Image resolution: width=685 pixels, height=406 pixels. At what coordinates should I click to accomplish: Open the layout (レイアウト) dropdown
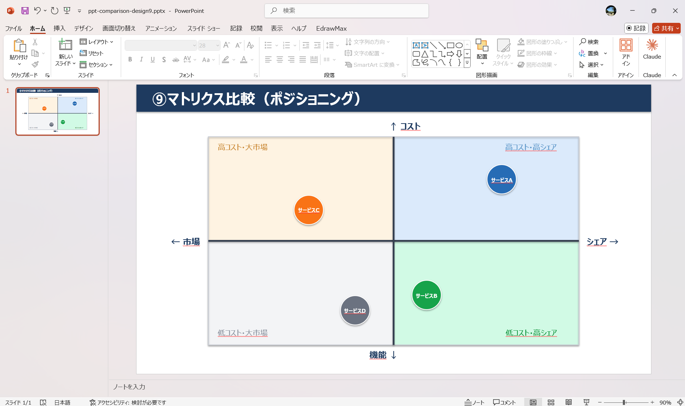point(96,42)
